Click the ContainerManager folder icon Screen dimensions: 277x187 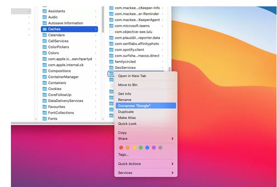(45, 77)
